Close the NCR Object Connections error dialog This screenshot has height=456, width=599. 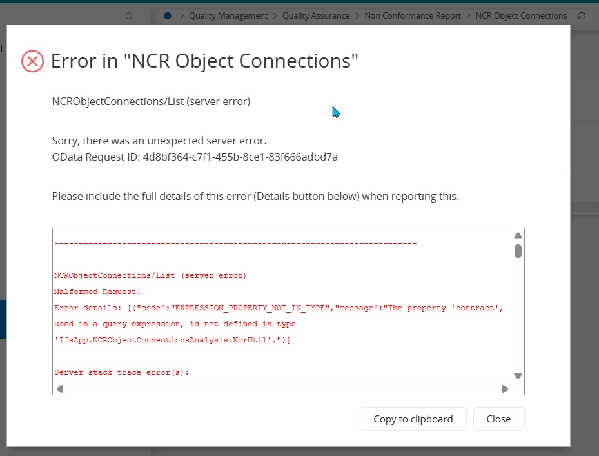(498, 419)
